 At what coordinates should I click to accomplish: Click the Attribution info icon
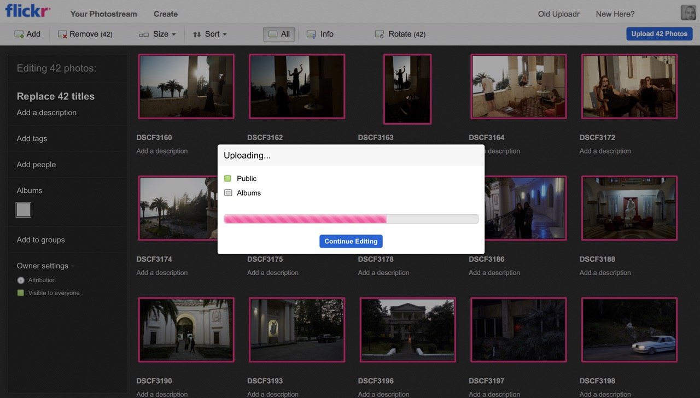point(21,280)
